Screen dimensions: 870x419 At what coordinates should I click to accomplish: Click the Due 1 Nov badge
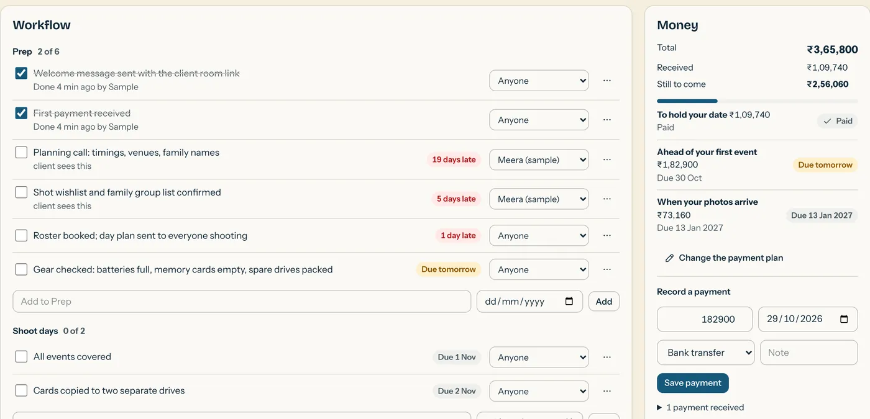[457, 357]
